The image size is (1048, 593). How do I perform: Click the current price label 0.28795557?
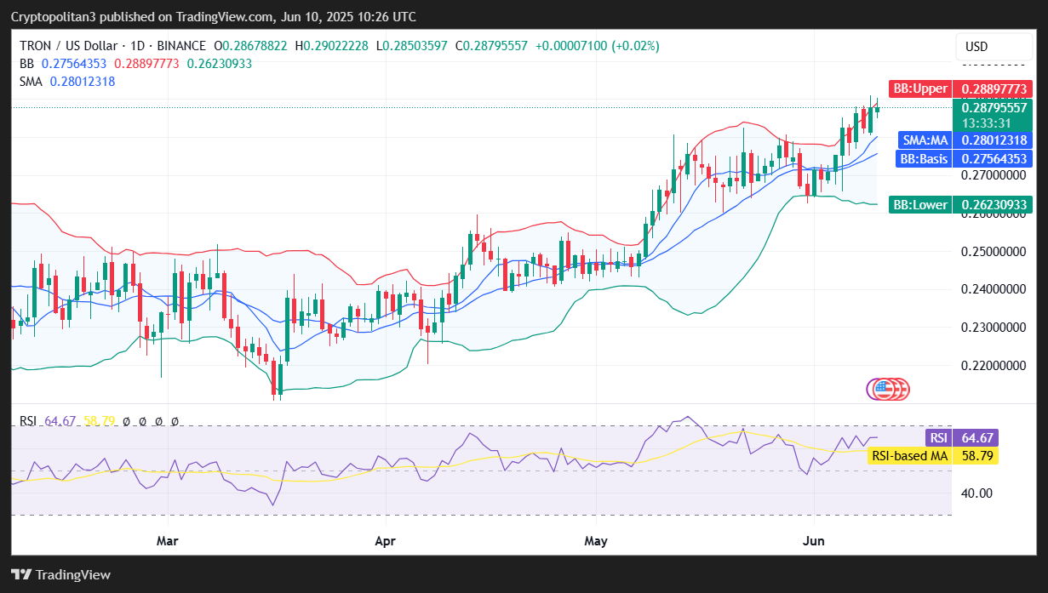(994, 108)
